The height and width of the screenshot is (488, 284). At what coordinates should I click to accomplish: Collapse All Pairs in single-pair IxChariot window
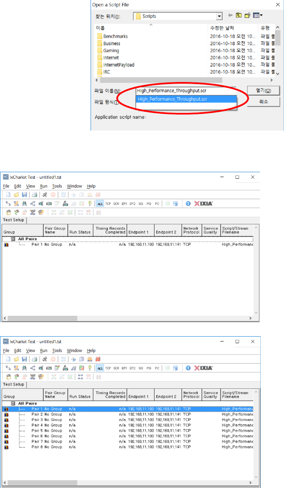pyautogui.click(x=13, y=239)
